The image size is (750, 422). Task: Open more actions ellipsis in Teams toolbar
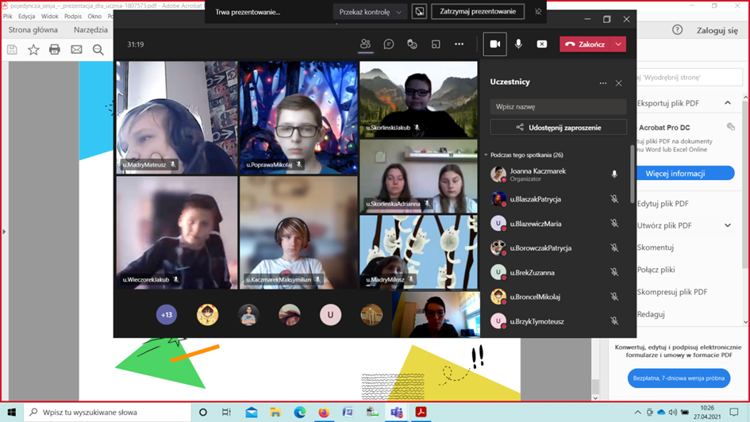coord(460,44)
